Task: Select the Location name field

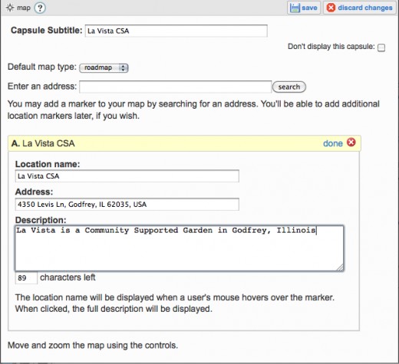Action: click(x=127, y=176)
